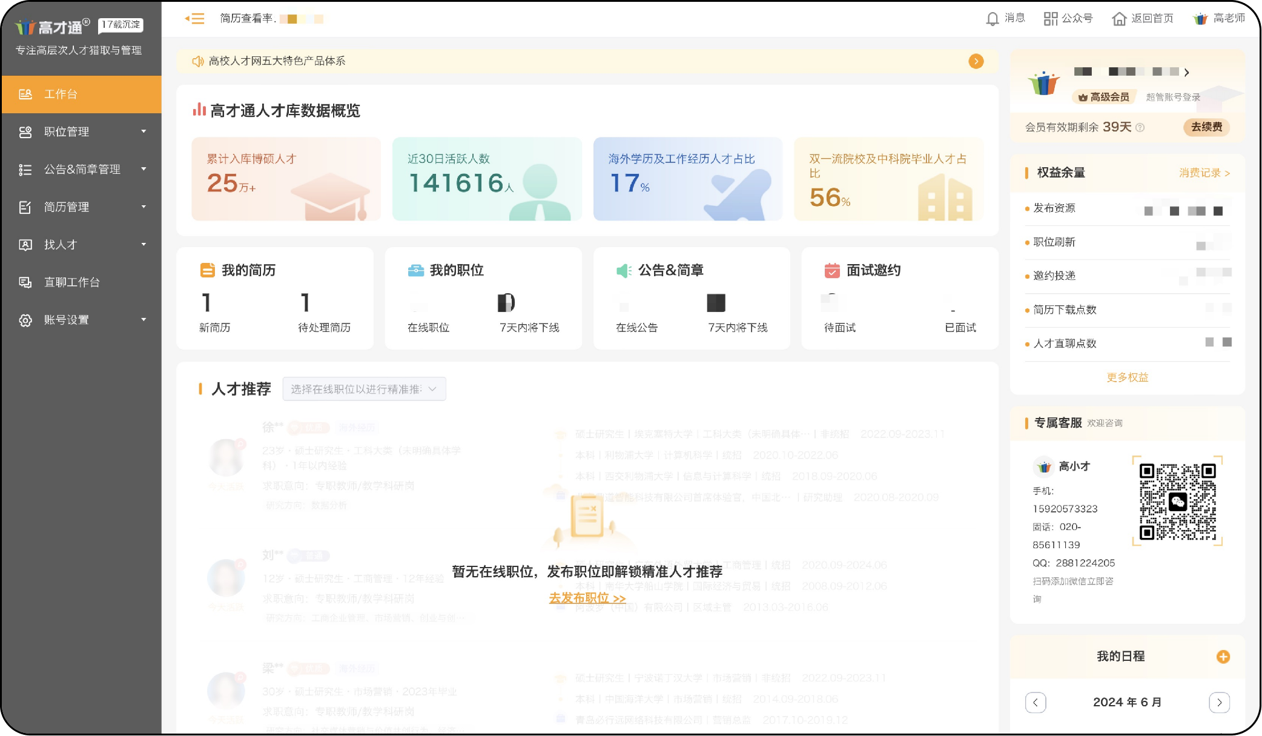Expand the 职位管理 submenu arrow
This screenshot has height=736, width=1262.
point(144,131)
